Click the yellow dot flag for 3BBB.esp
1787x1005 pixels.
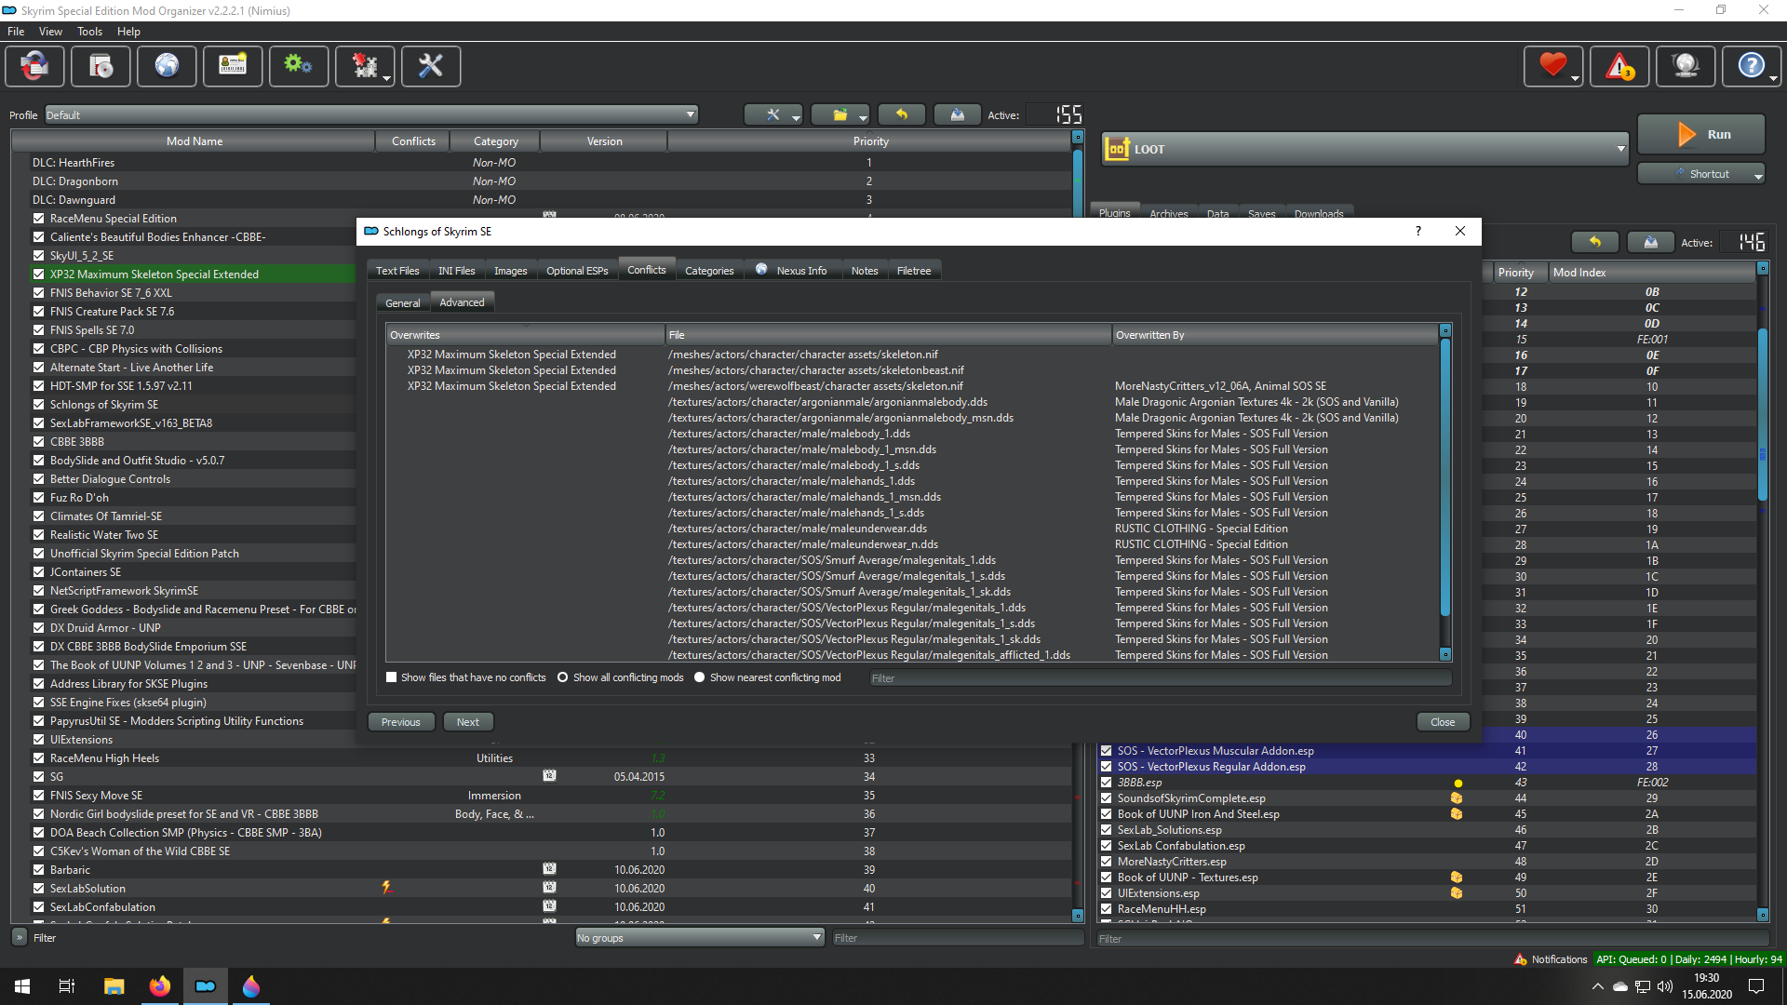pos(1458,783)
